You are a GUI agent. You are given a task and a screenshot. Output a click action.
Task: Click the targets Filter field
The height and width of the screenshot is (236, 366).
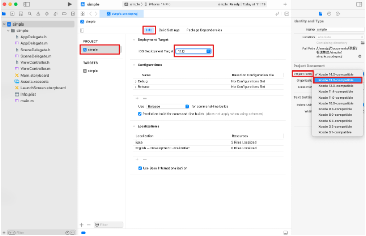tap(109, 225)
